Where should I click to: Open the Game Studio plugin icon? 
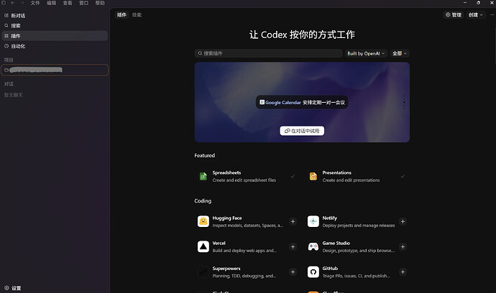click(313, 246)
